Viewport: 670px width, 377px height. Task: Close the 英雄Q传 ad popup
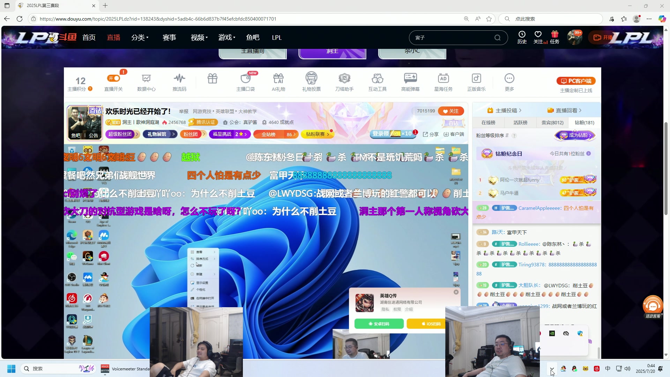coord(456,292)
